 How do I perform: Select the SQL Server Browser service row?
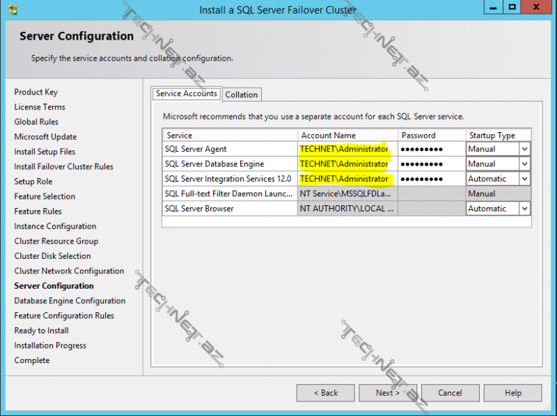[x=230, y=209]
